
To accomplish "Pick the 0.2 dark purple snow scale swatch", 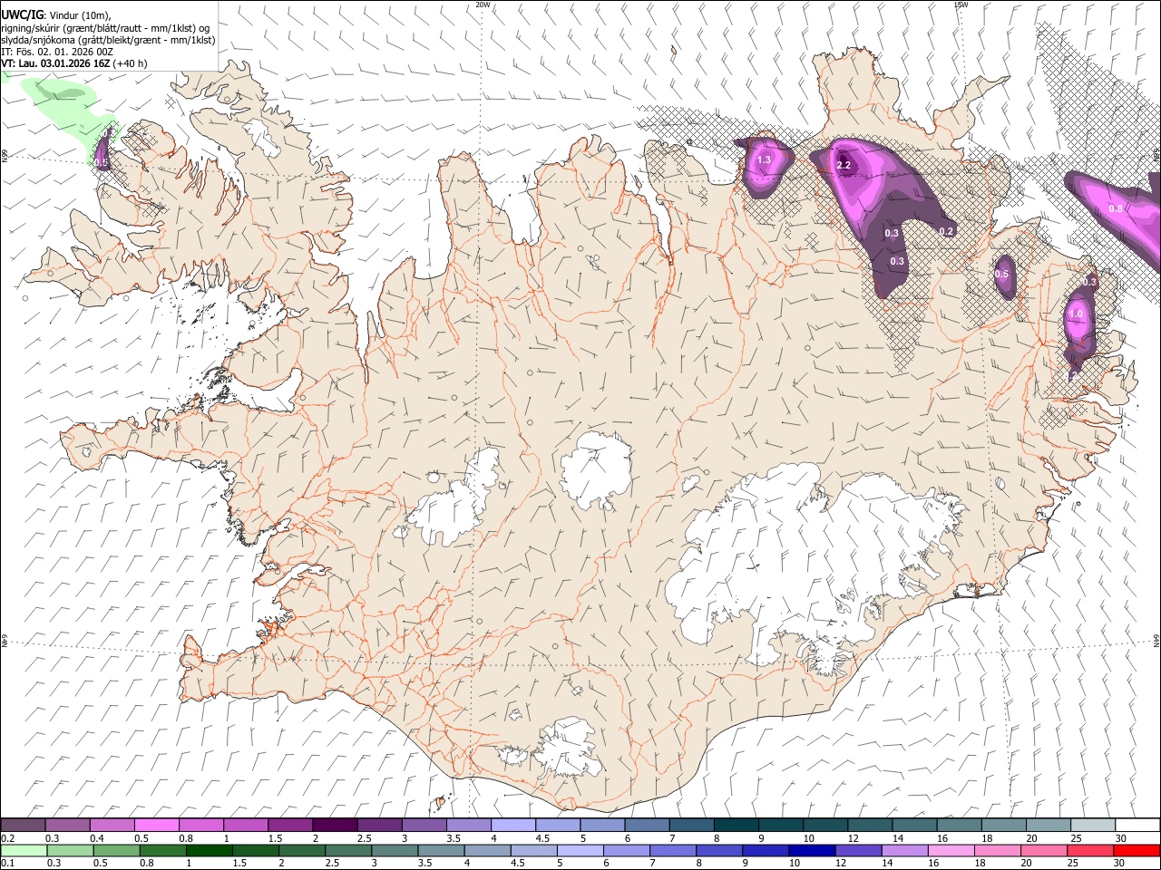I will coord(23,825).
